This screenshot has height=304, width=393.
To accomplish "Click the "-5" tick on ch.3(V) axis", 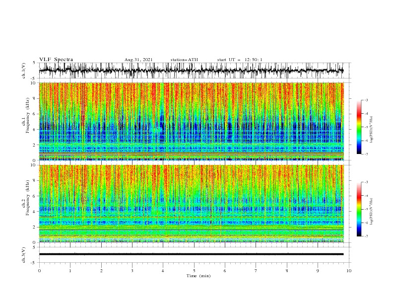I will 34,263.
